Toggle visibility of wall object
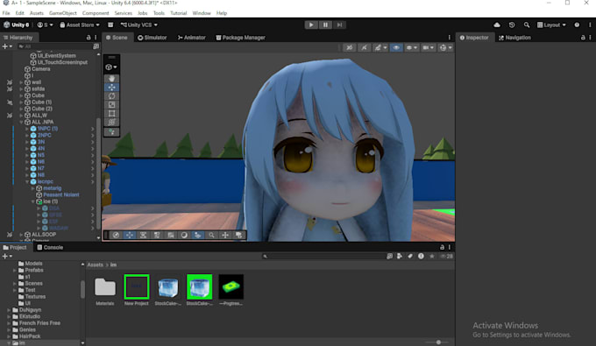The width and height of the screenshot is (596, 346). (x=10, y=82)
